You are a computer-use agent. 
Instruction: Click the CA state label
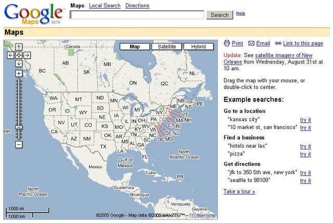54,132
